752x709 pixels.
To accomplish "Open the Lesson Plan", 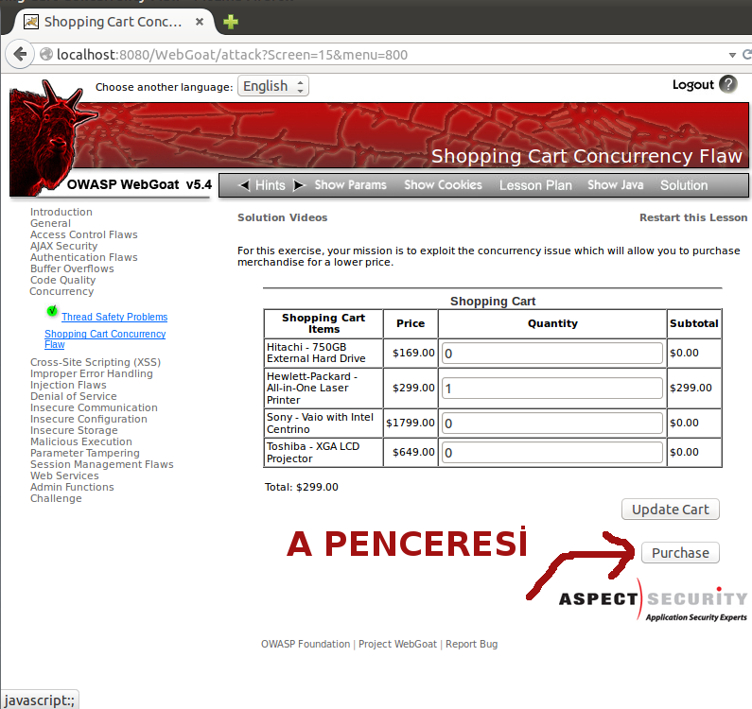I will [x=535, y=185].
